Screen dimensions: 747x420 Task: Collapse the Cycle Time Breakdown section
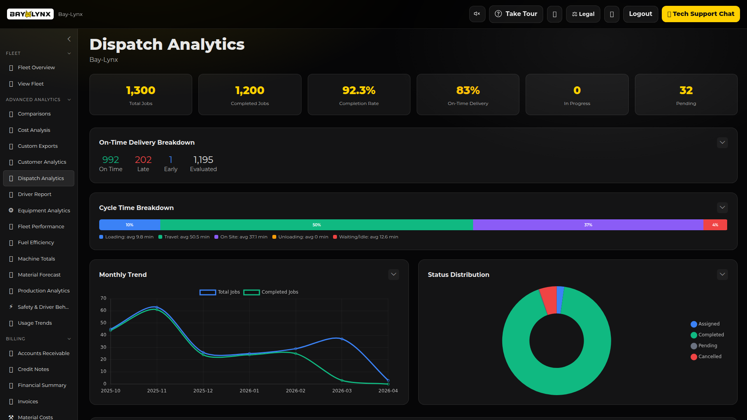tap(722, 207)
